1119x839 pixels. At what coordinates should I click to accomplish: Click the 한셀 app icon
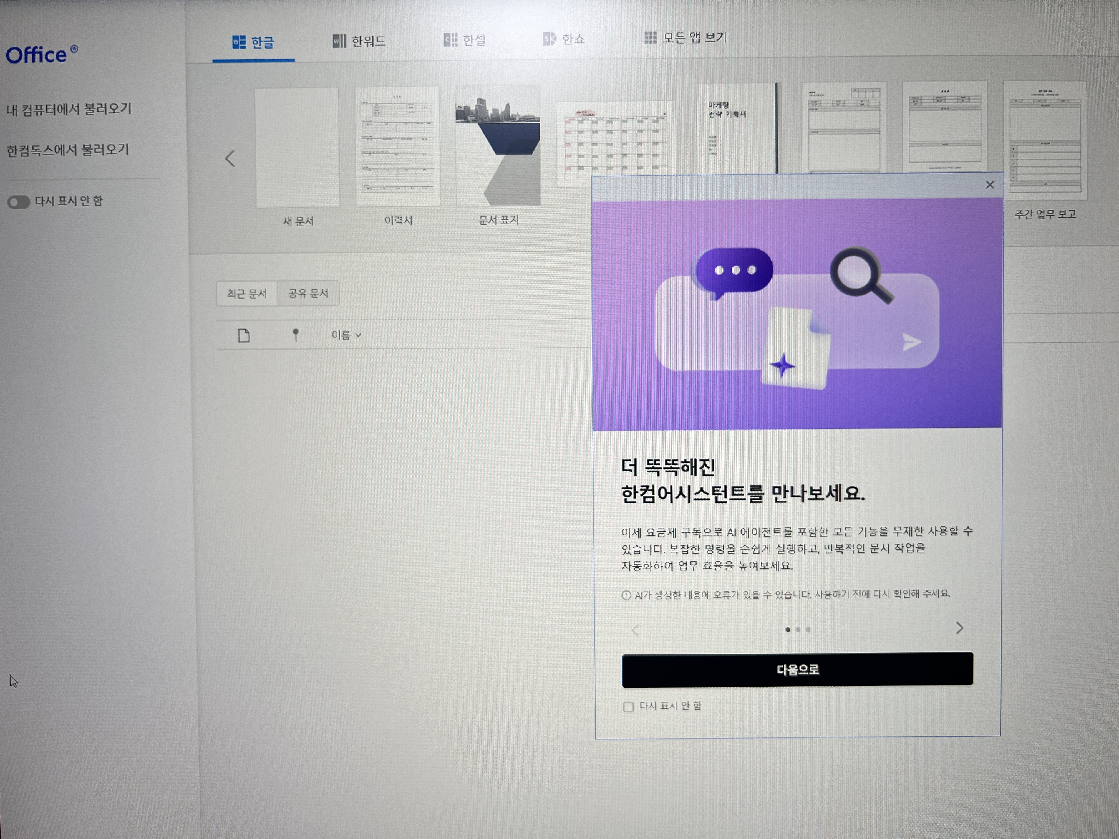point(450,40)
